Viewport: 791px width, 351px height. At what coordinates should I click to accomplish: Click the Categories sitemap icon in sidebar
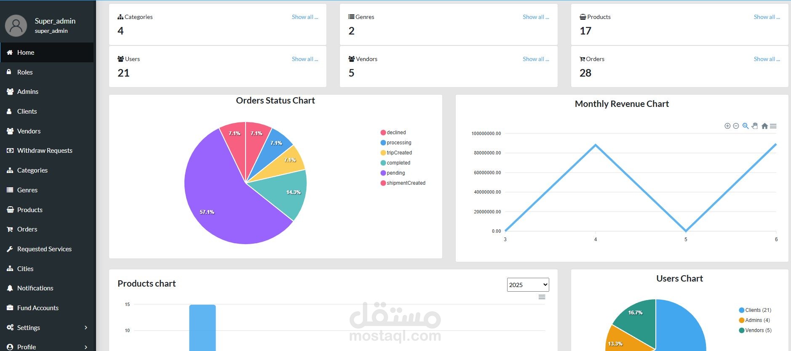(10, 170)
